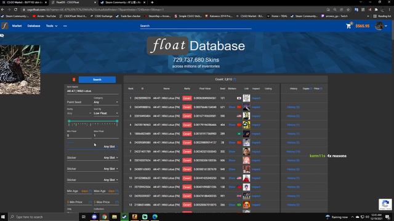394x221 pixels.
Task: Open the Database page
Action: point(34,26)
